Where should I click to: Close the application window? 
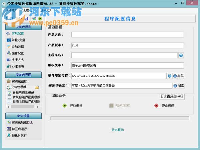(x=192, y=3)
